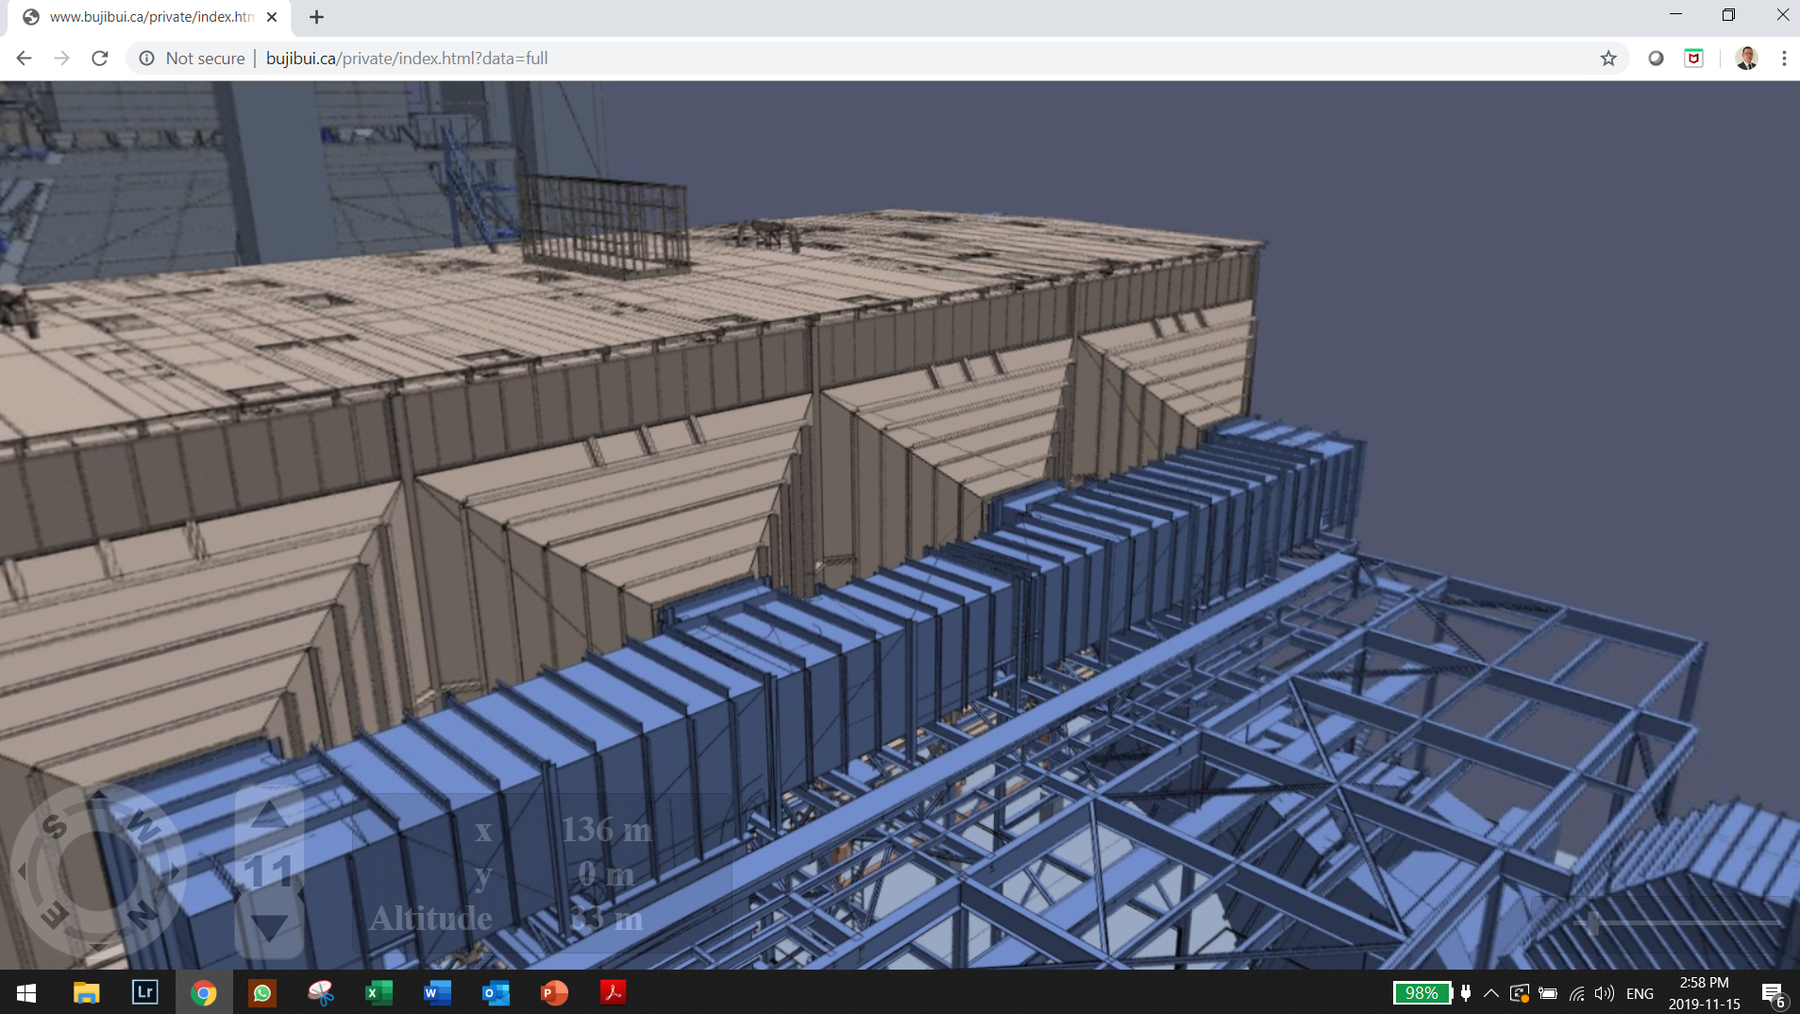The height and width of the screenshot is (1014, 1800).
Task: Click the level up arrow above 11
Action: (268, 816)
